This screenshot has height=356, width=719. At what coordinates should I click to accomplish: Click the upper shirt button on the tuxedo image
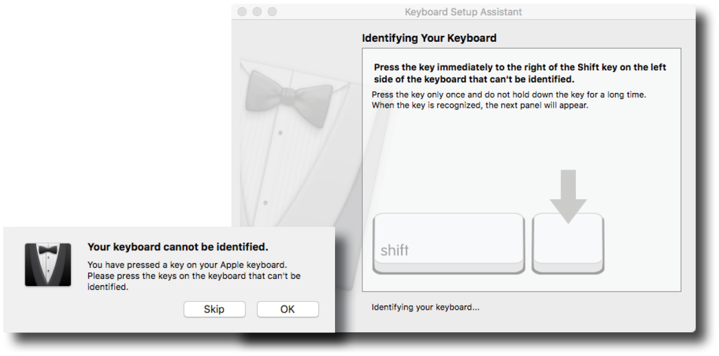pos(280,133)
